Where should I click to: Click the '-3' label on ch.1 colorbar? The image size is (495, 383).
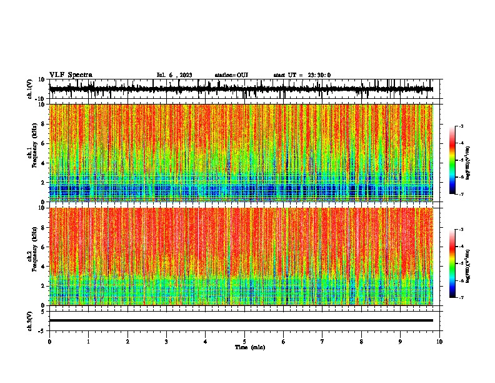pos(461,126)
